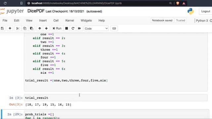Screen dimensions: 212x119
Task: Paste cells below icon
Action: [31, 28]
